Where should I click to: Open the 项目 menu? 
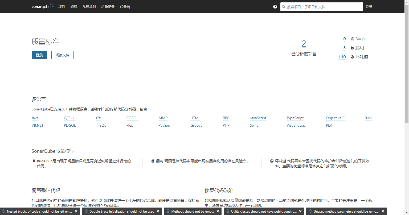(62, 7)
